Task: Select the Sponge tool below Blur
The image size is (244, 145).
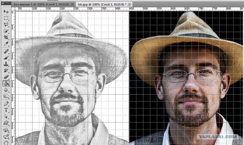Action: click(6, 96)
